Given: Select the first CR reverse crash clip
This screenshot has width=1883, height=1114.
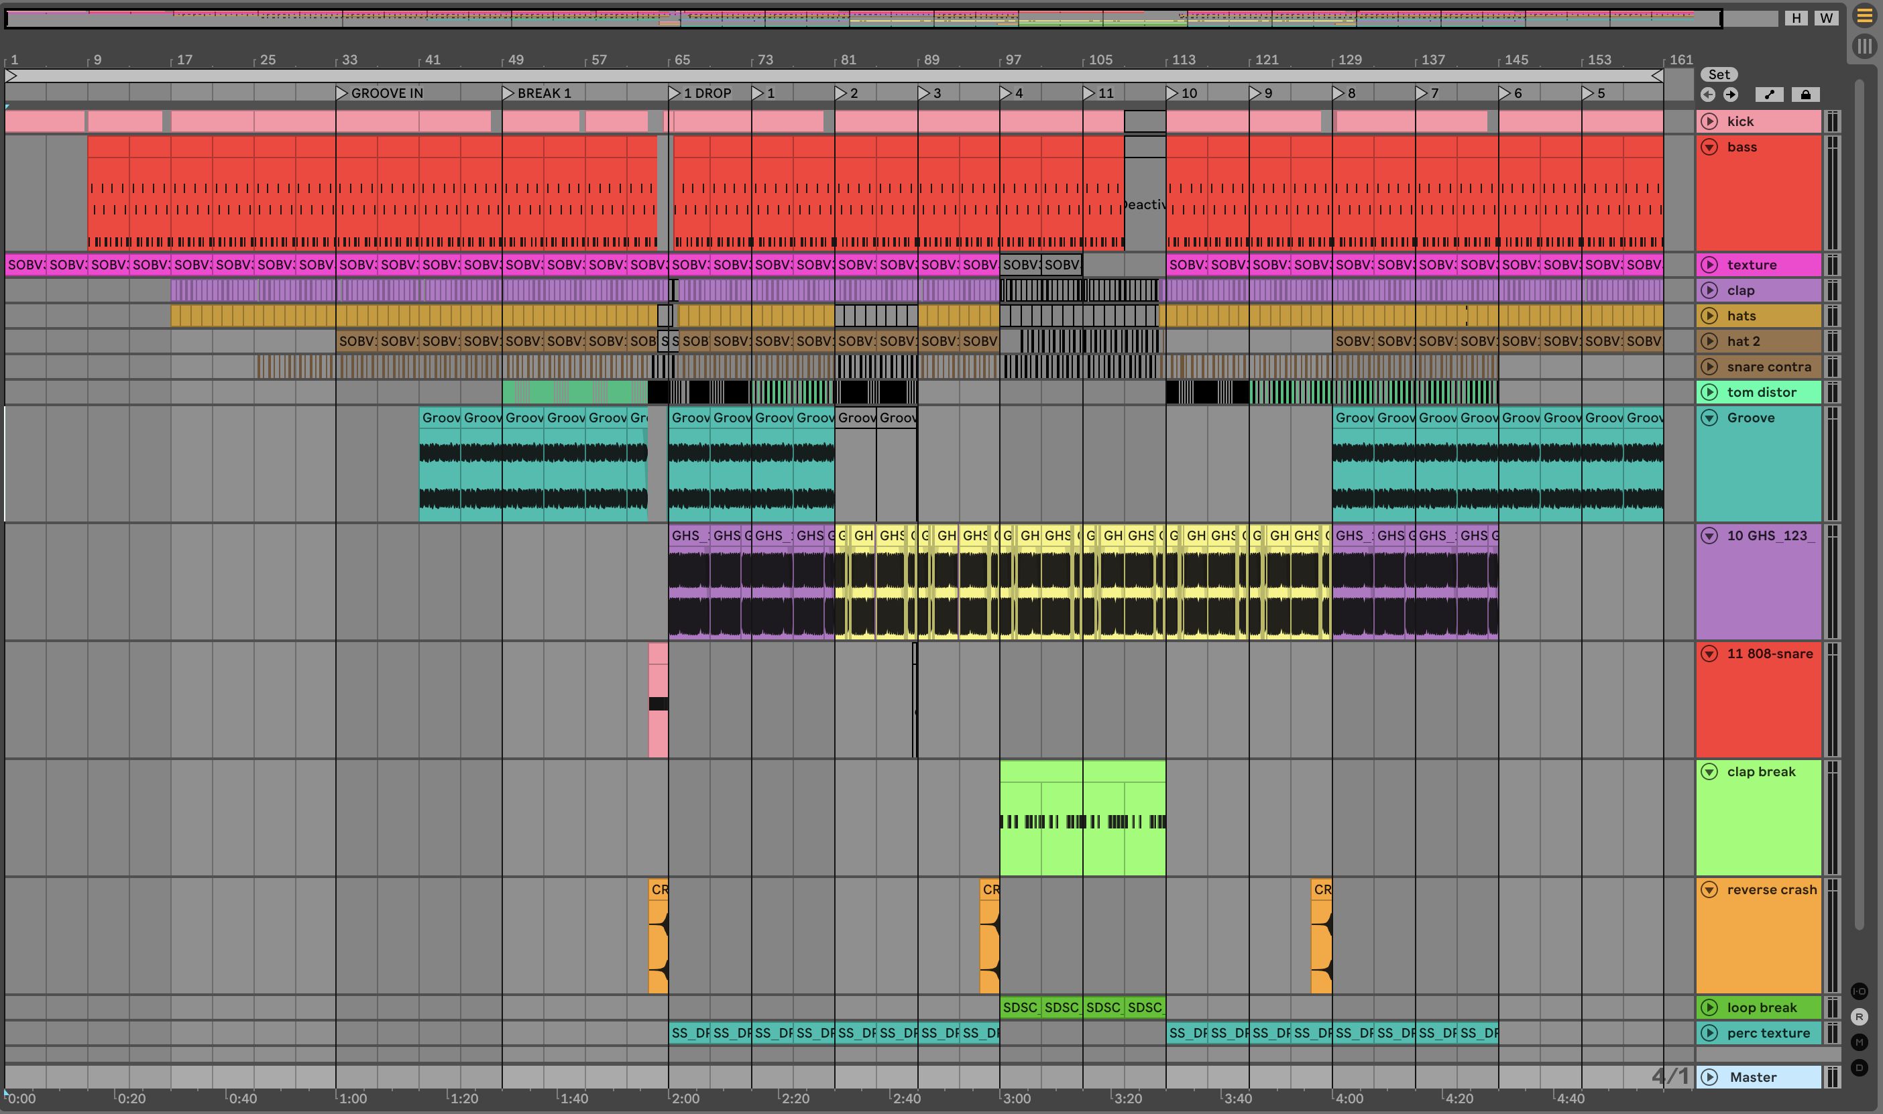Looking at the screenshot, I should [659, 935].
